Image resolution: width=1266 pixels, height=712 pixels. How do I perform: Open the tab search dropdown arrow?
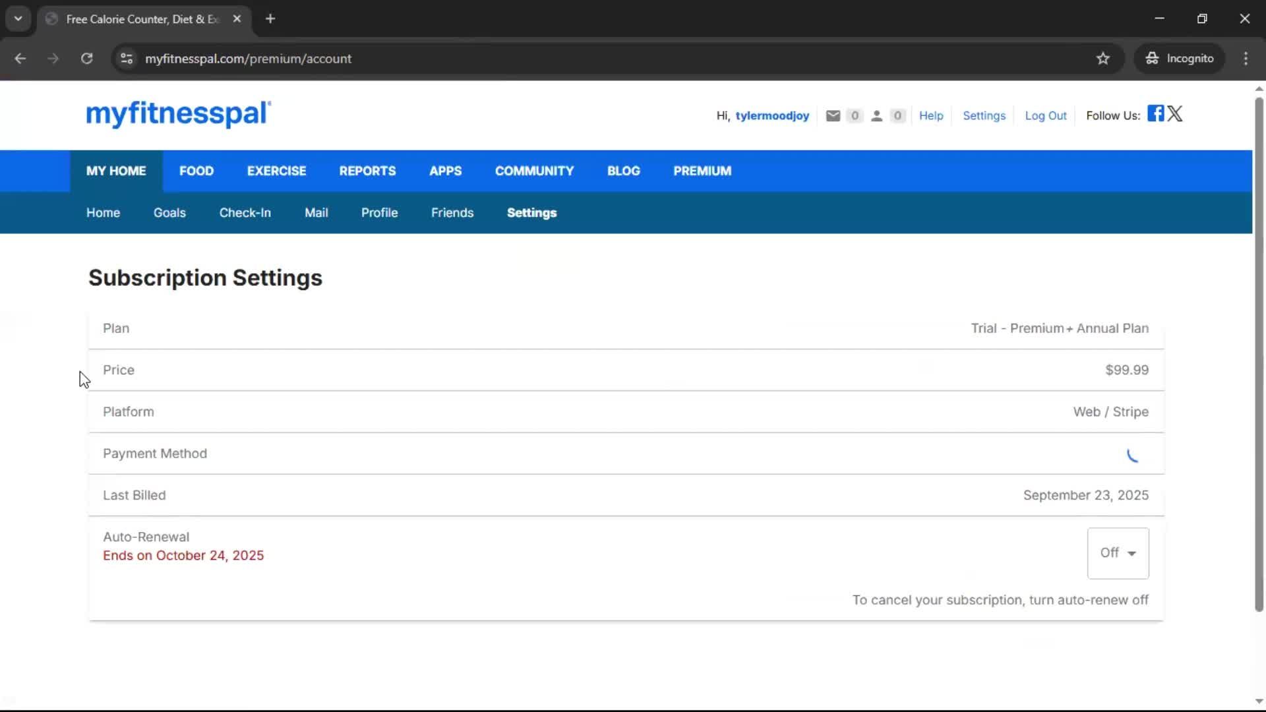pyautogui.click(x=18, y=19)
